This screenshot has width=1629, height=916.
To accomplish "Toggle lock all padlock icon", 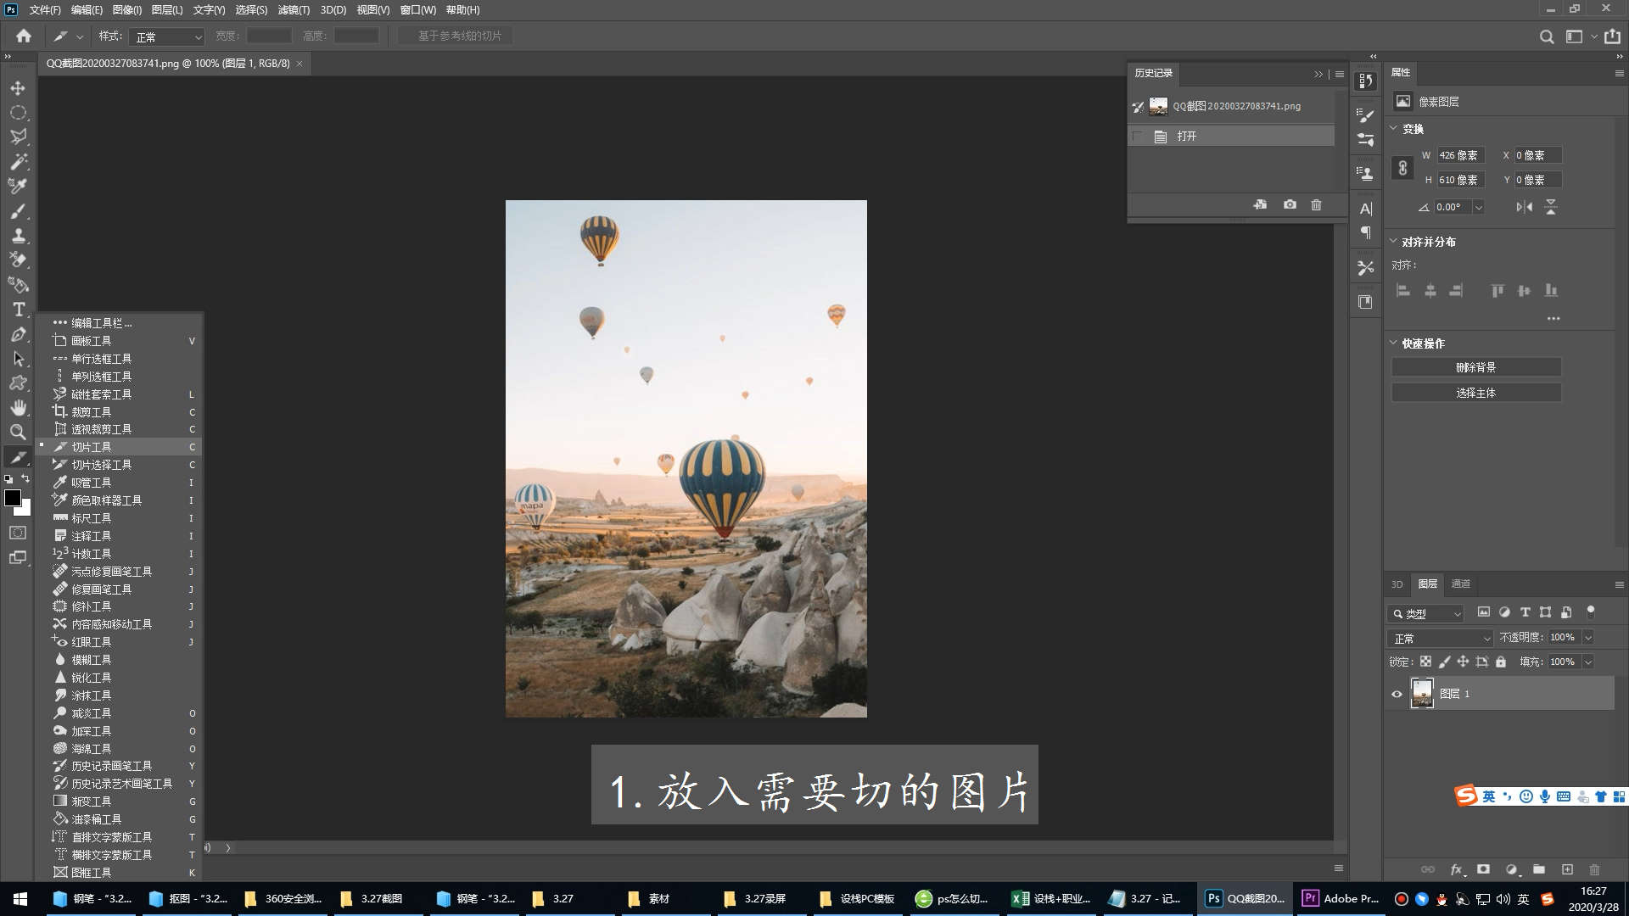I will (1501, 662).
